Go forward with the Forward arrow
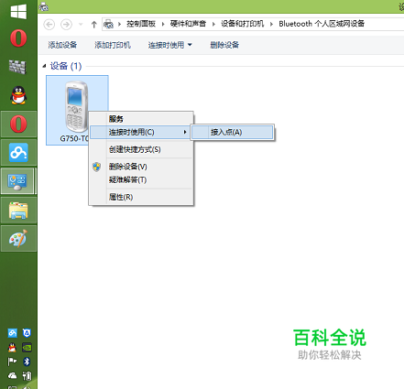The height and width of the screenshot is (389, 404). click(66, 24)
